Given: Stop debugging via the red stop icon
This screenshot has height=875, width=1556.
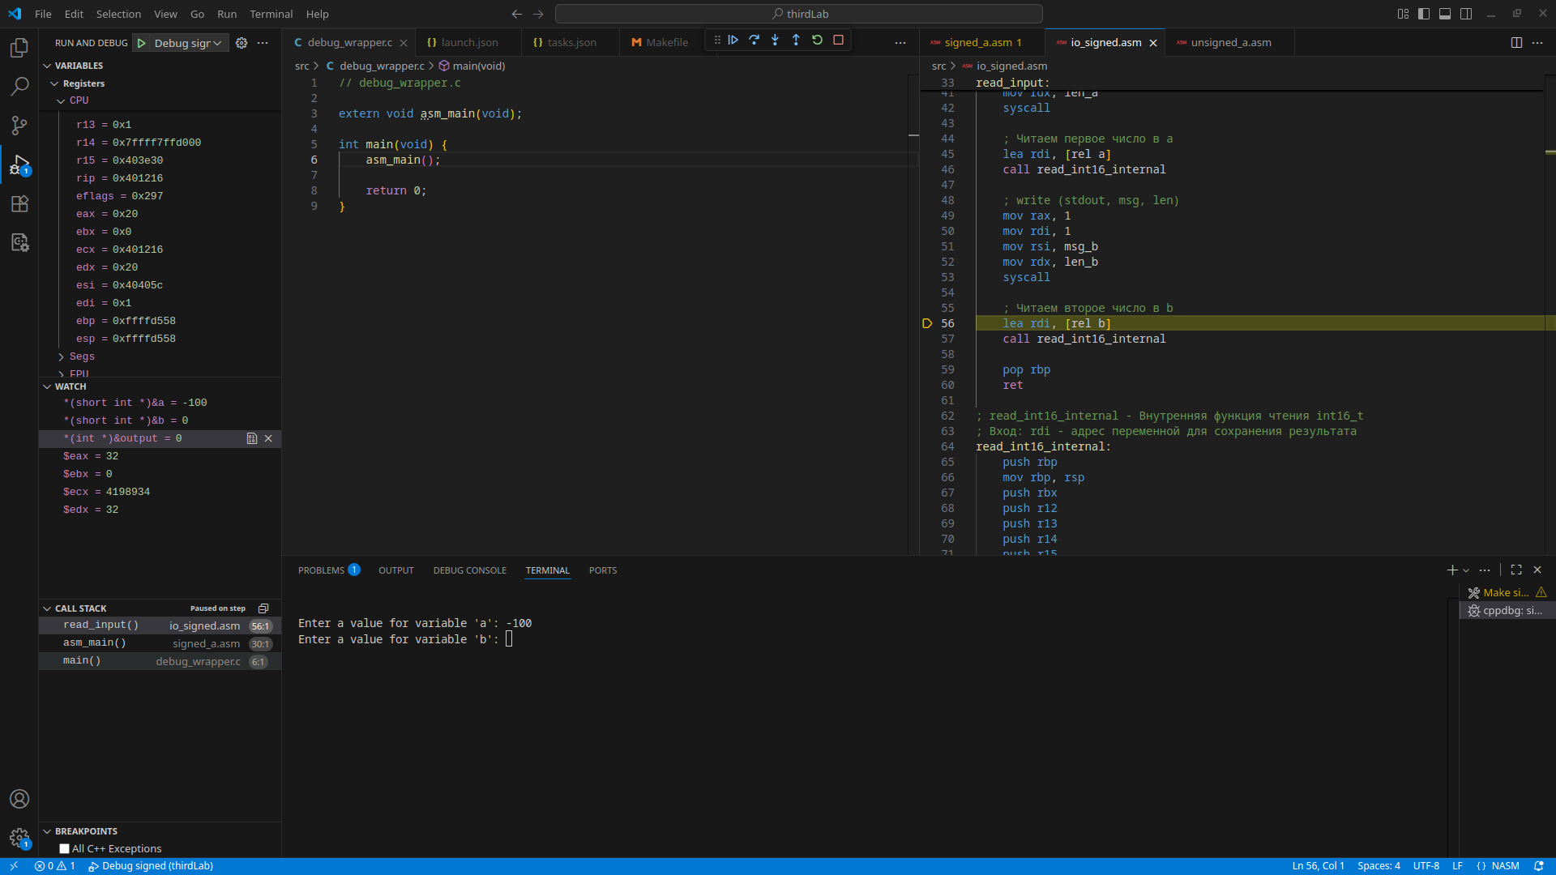Looking at the screenshot, I should click(x=839, y=40).
